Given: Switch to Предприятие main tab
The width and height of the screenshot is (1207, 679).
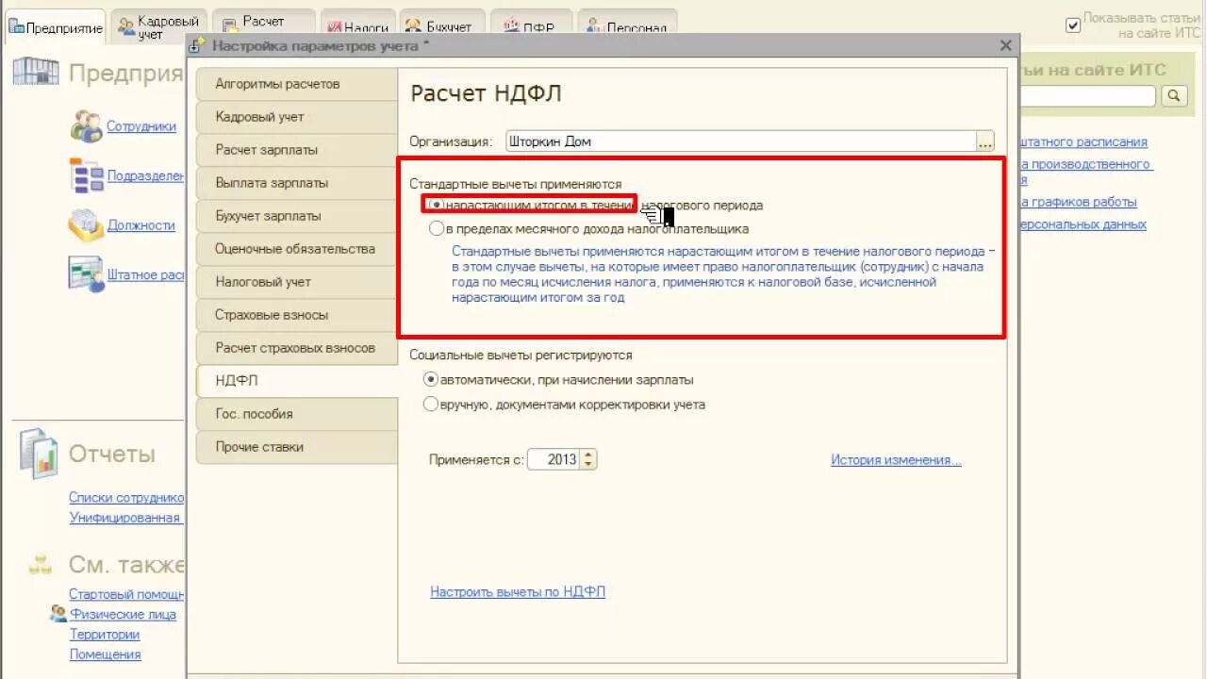Looking at the screenshot, I should [55, 27].
